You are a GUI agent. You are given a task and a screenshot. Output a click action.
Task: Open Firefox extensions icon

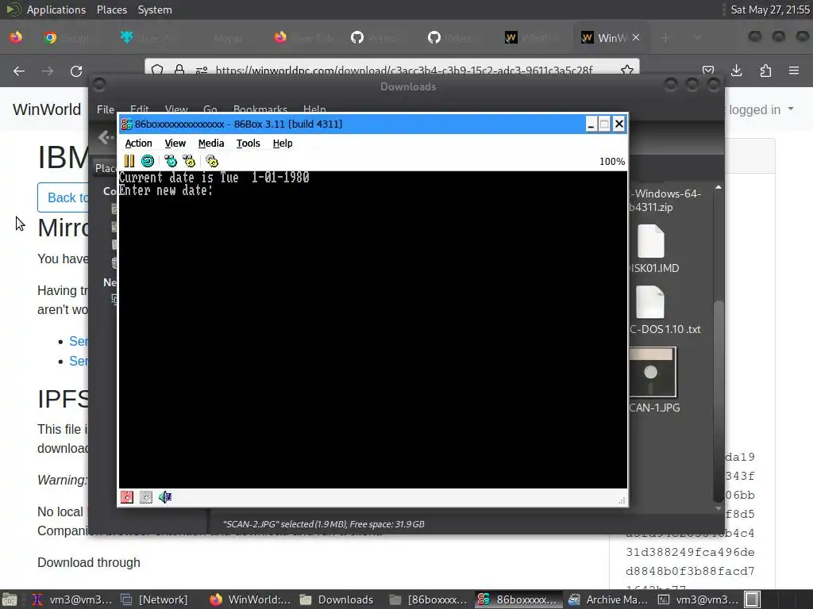coord(765,71)
